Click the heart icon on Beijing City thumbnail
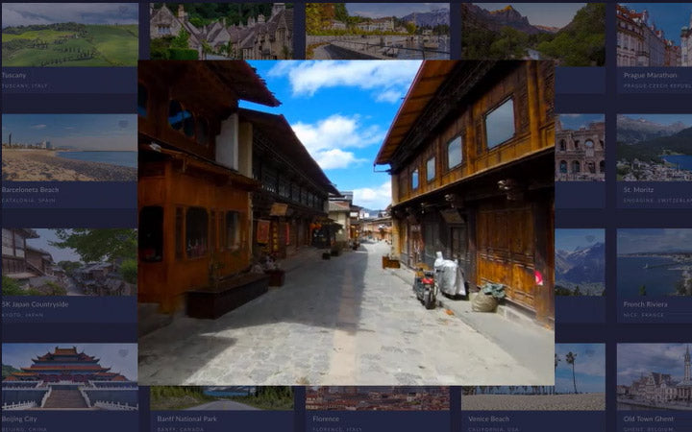 tap(124, 352)
